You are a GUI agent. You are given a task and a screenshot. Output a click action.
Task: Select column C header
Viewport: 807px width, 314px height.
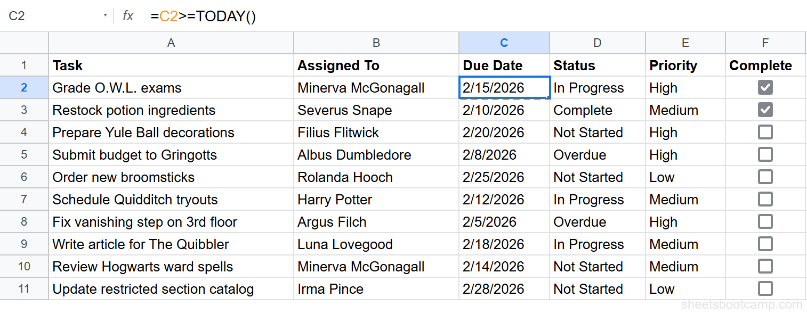(504, 43)
